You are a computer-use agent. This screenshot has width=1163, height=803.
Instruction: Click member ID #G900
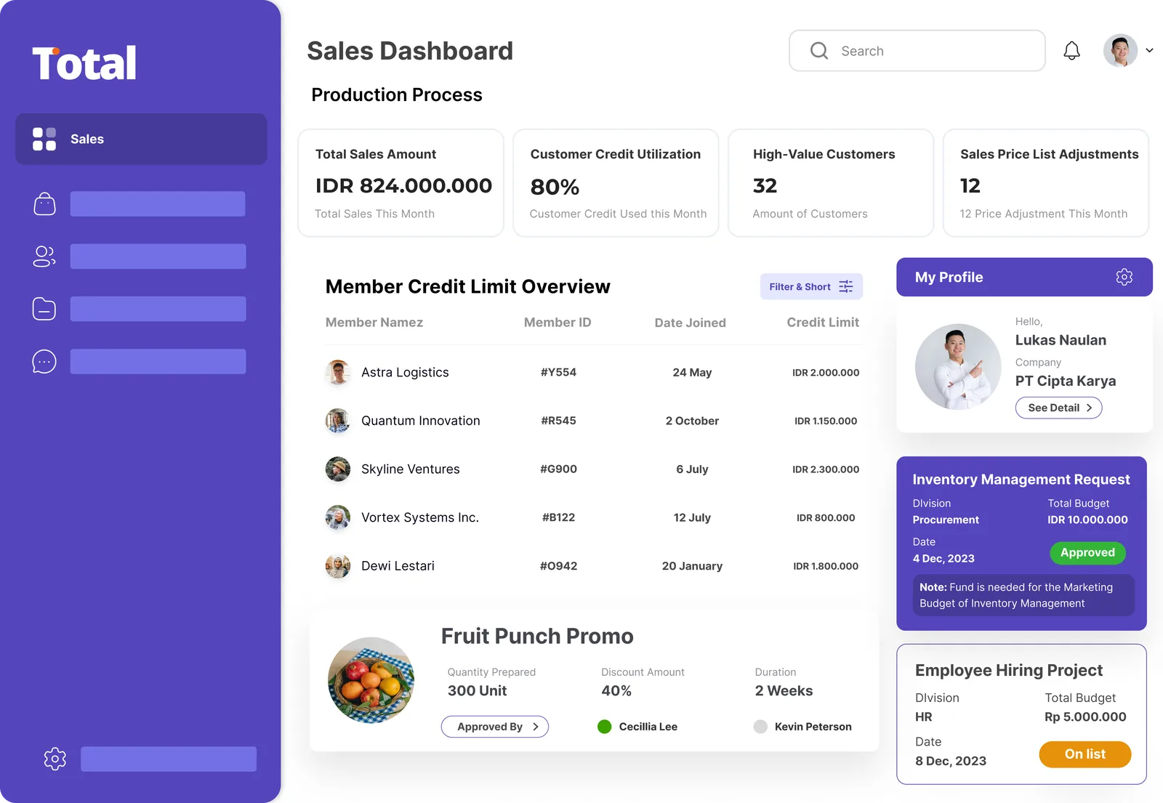click(x=558, y=469)
